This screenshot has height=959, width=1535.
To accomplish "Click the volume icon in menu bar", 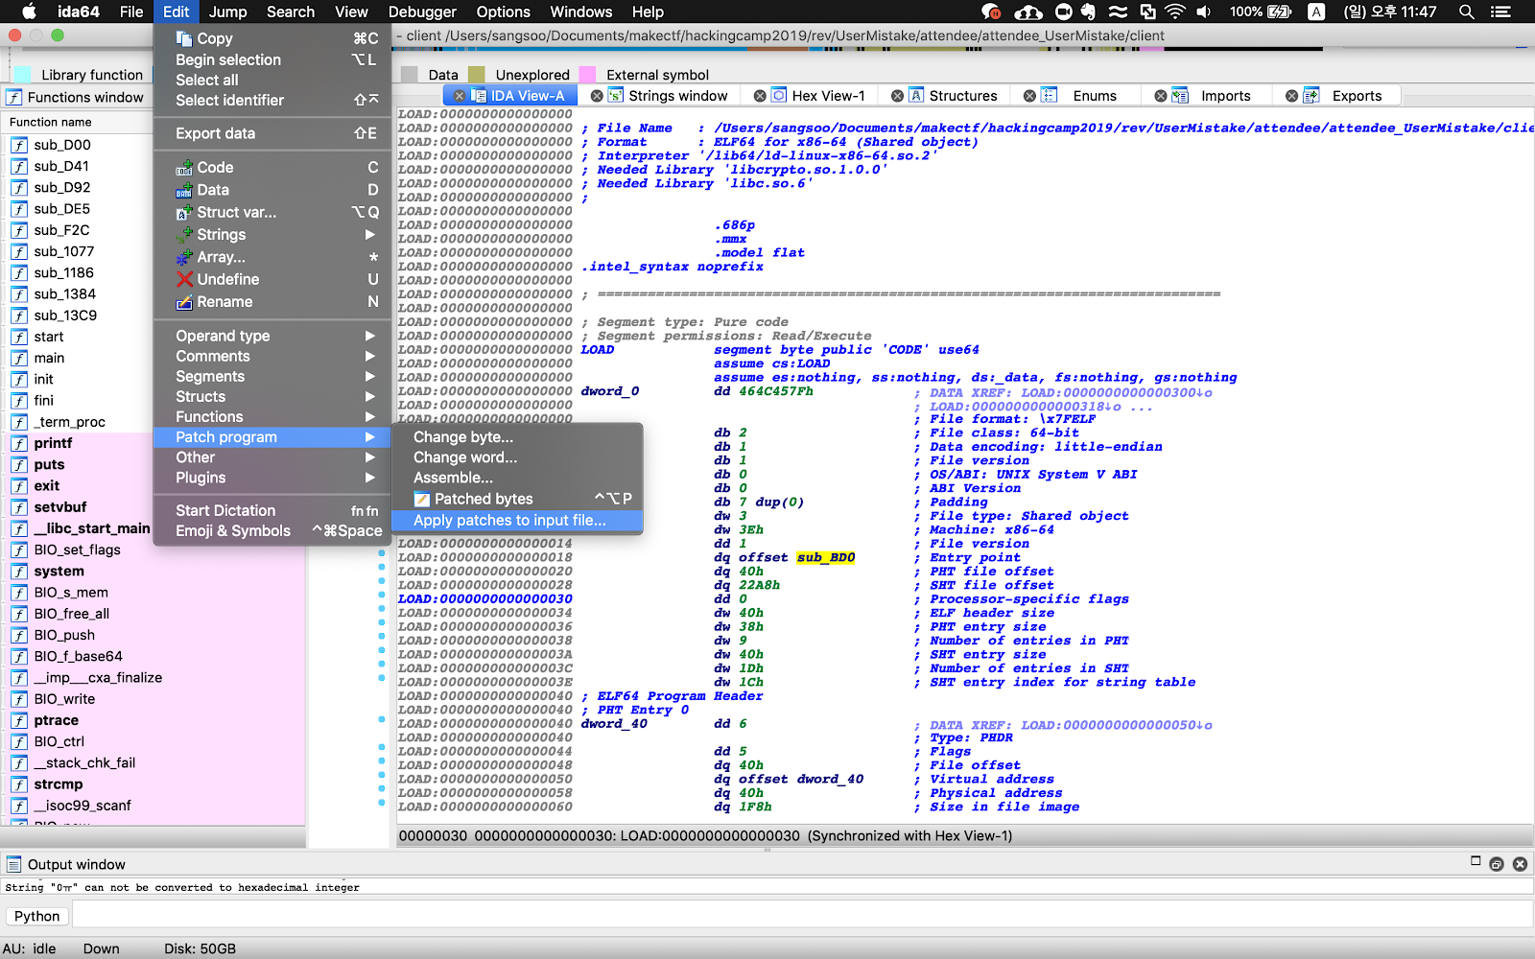I will (1204, 12).
